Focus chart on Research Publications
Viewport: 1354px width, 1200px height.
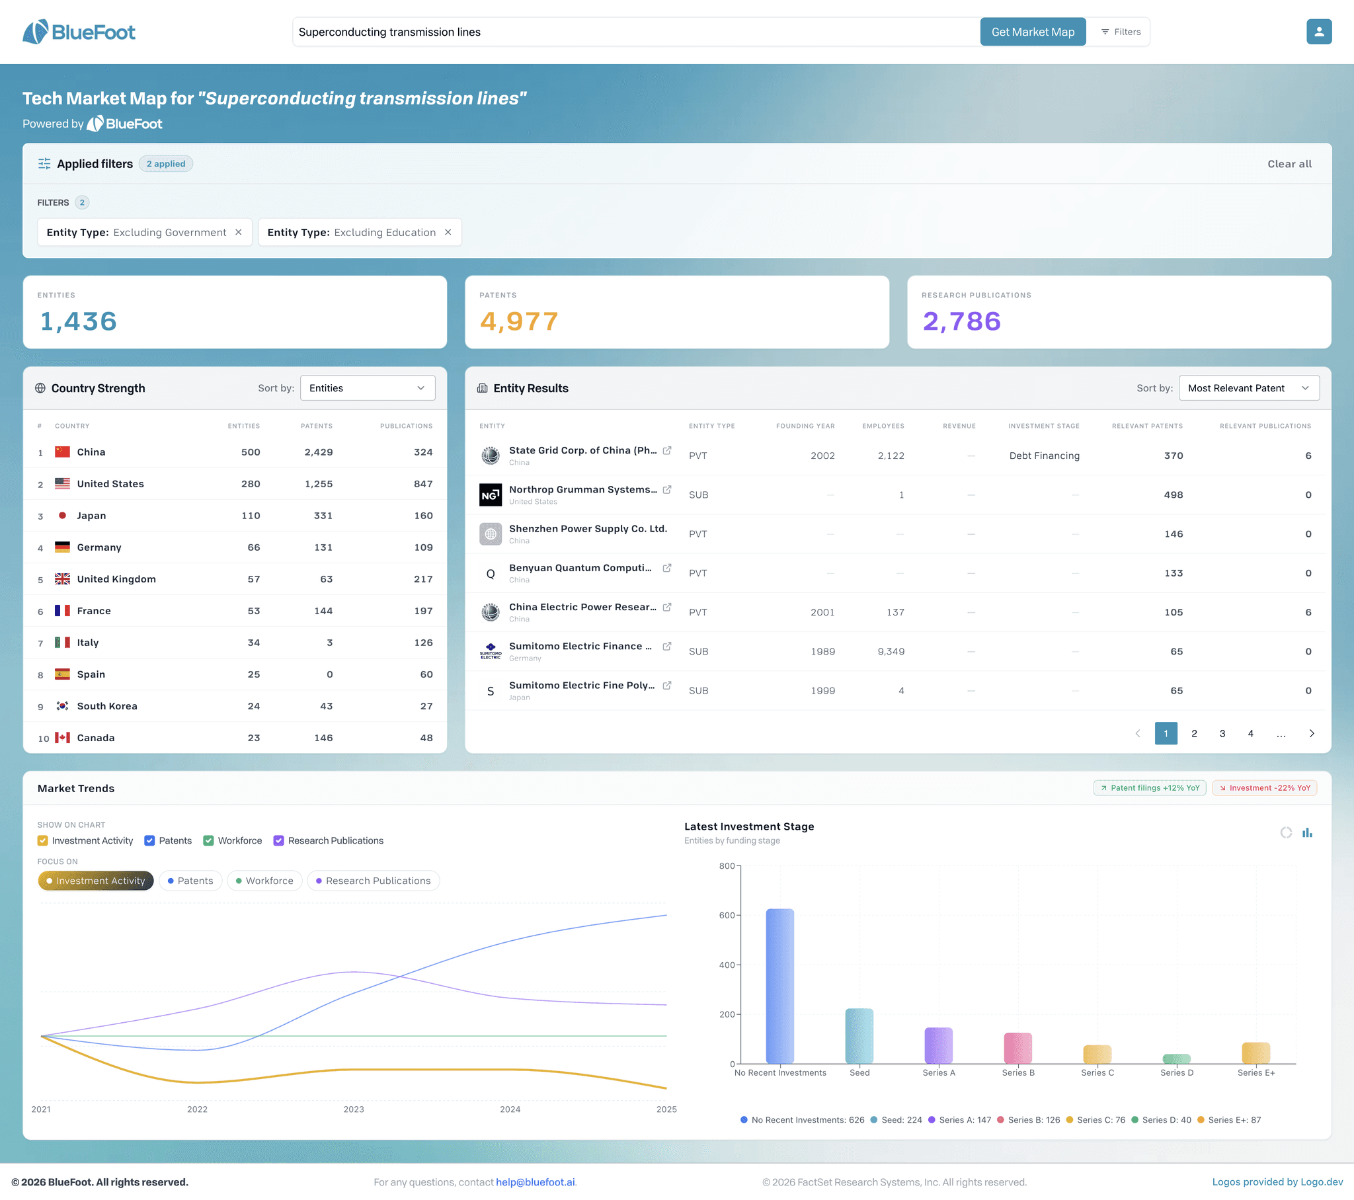(373, 881)
